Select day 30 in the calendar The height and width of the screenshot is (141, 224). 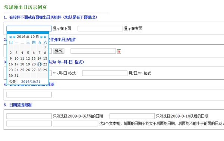tap(11, 76)
